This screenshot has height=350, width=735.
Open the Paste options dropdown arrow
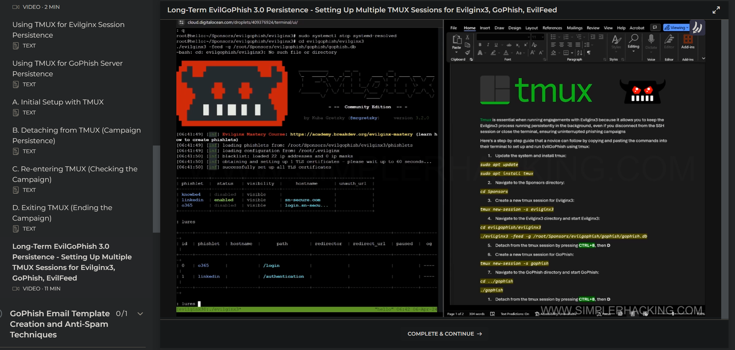pyautogui.click(x=457, y=52)
